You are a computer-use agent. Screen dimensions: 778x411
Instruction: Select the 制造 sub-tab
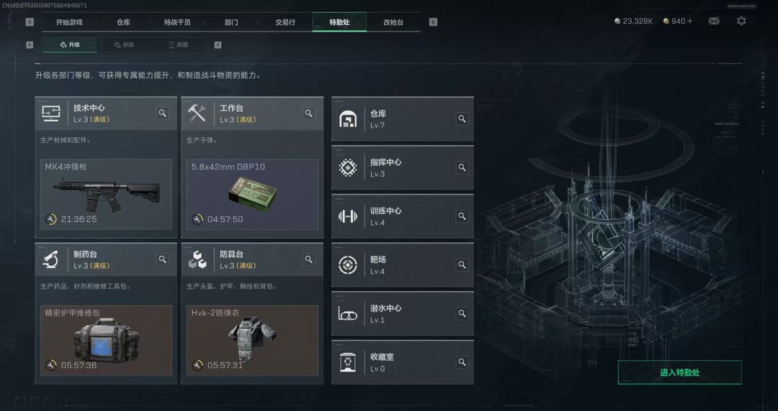coord(125,45)
